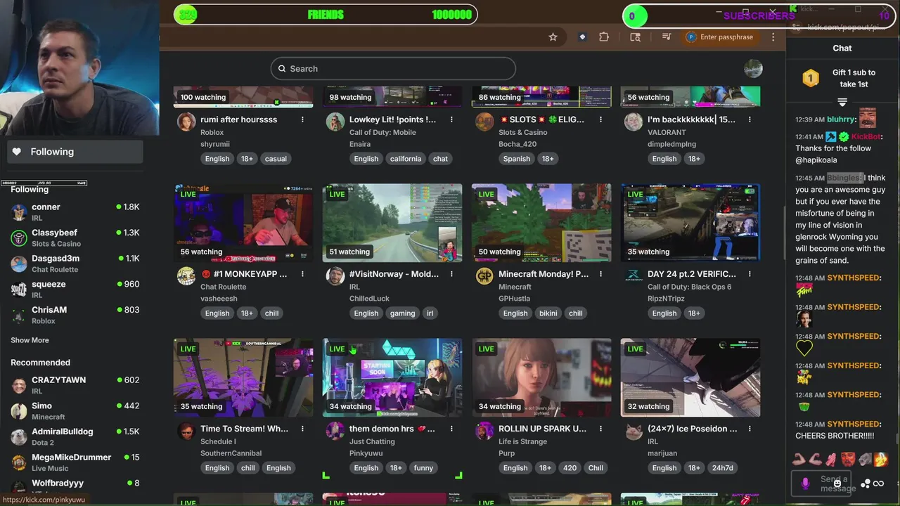Open Classybeef channel in sidebar
This screenshot has height=506, width=900.
[x=75, y=238]
